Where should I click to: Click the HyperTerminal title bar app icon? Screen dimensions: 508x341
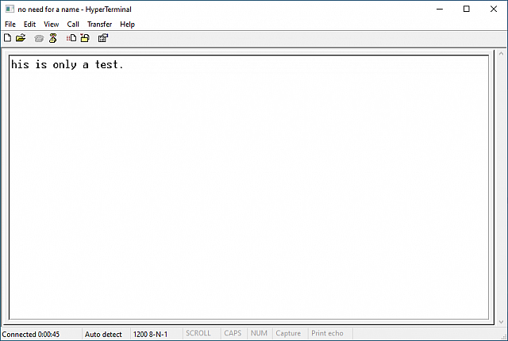10,9
